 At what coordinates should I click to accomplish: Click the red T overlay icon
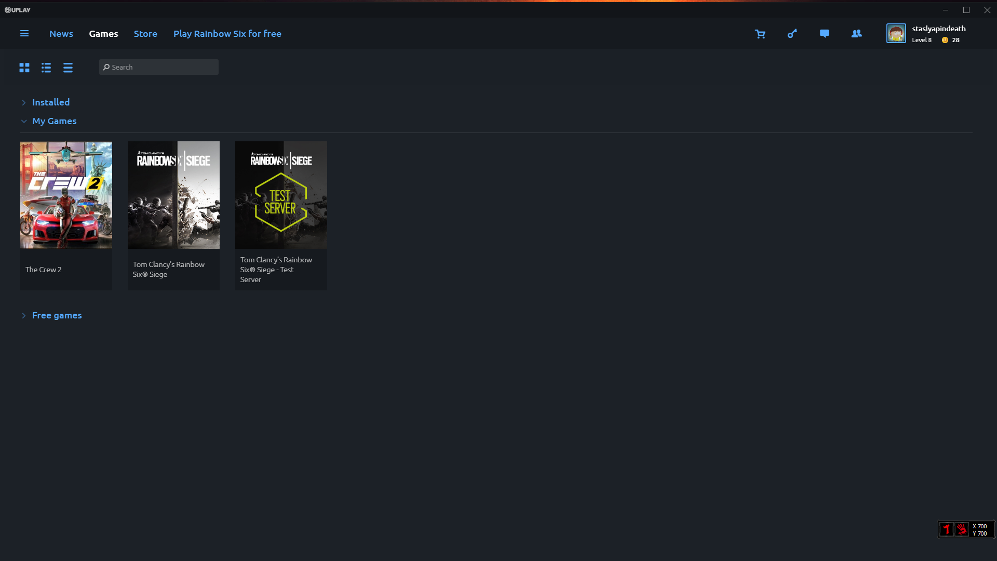pyautogui.click(x=947, y=529)
